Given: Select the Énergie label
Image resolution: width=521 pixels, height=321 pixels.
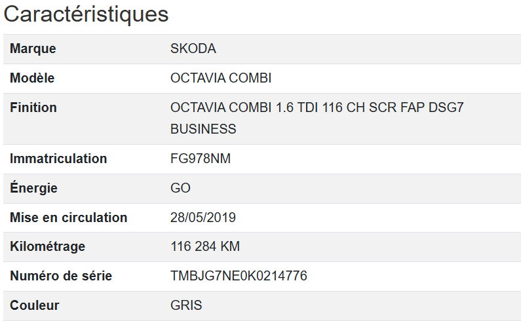Looking at the screenshot, I should (x=33, y=188).
